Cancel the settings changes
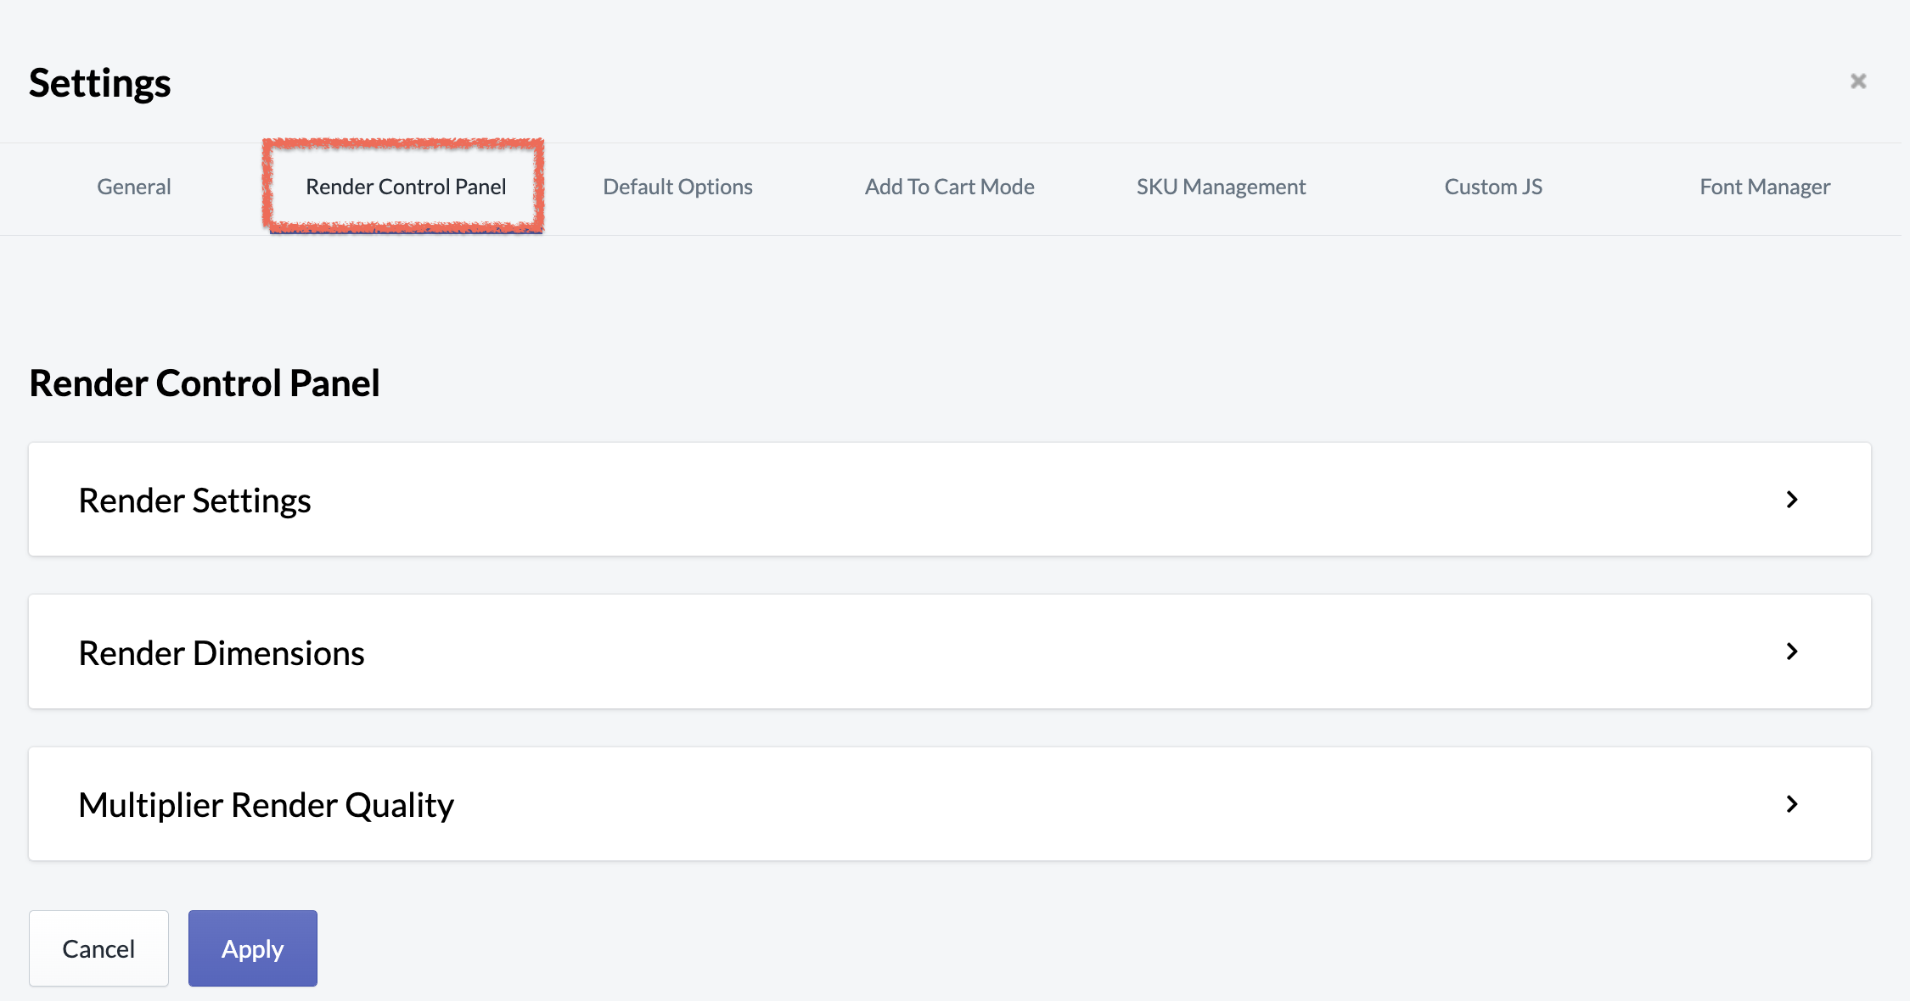This screenshot has width=1910, height=1001. click(x=98, y=948)
